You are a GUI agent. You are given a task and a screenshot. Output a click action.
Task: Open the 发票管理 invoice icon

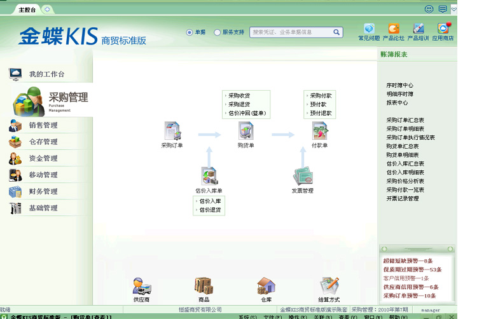pyautogui.click(x=303, y=176)
